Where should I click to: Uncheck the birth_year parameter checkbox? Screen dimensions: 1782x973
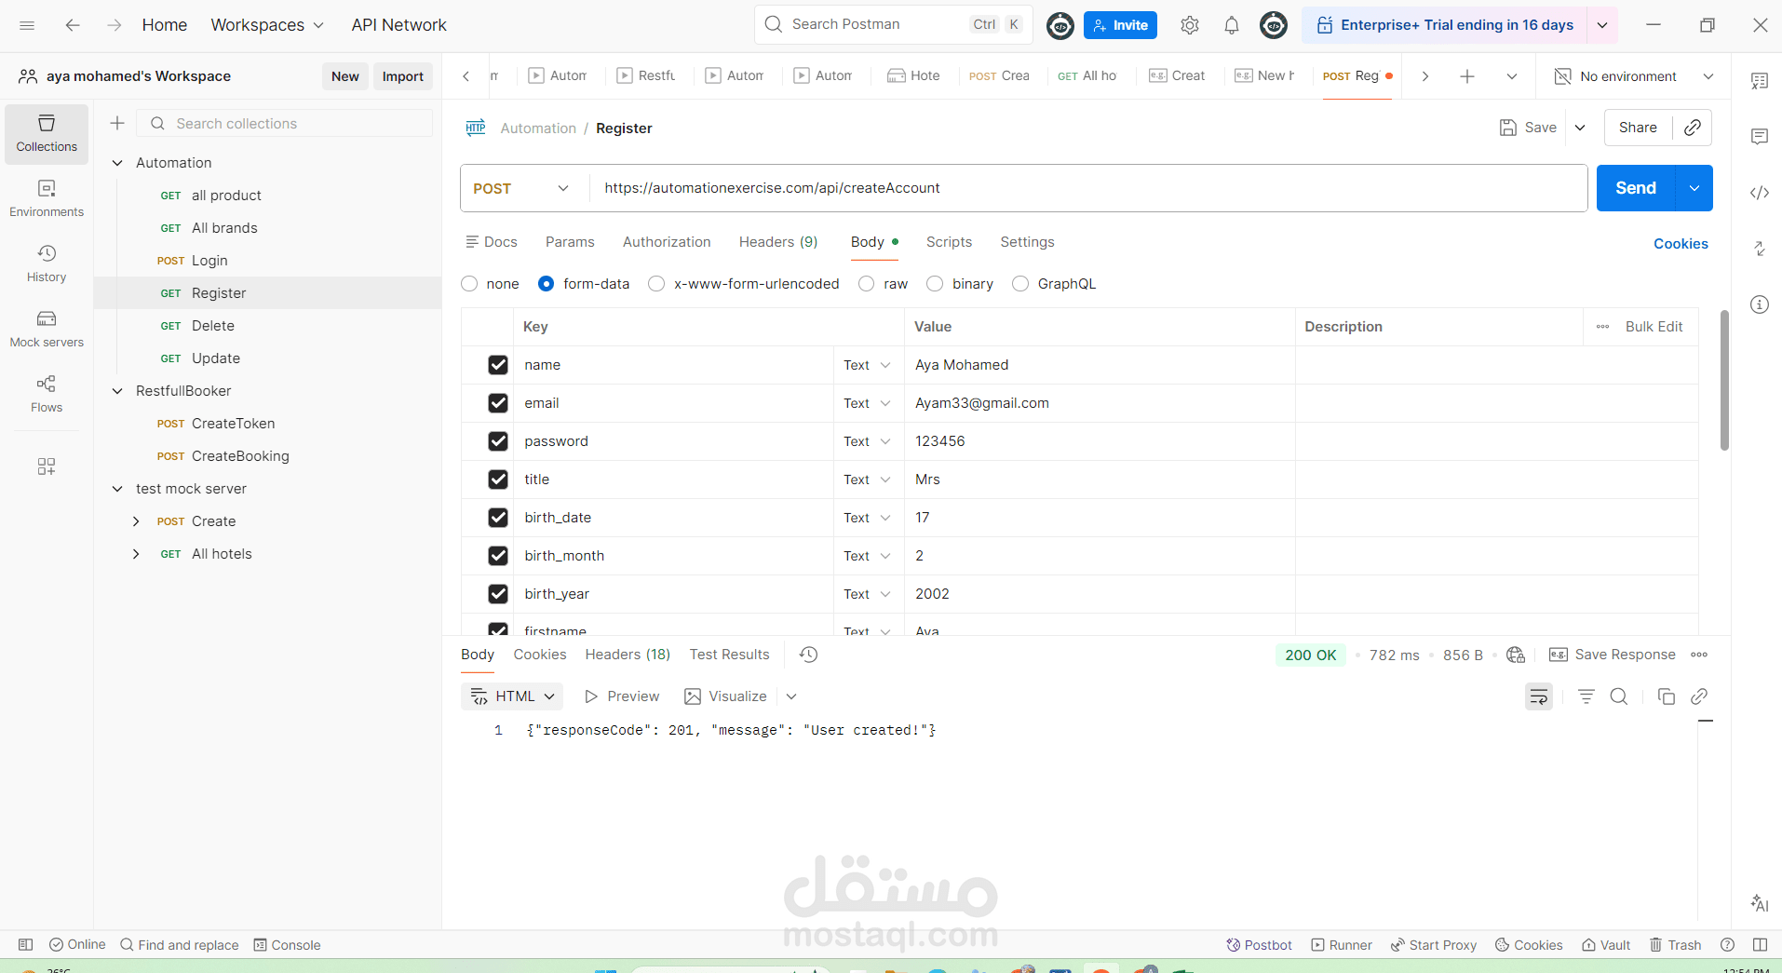click(x=498, y=594)
